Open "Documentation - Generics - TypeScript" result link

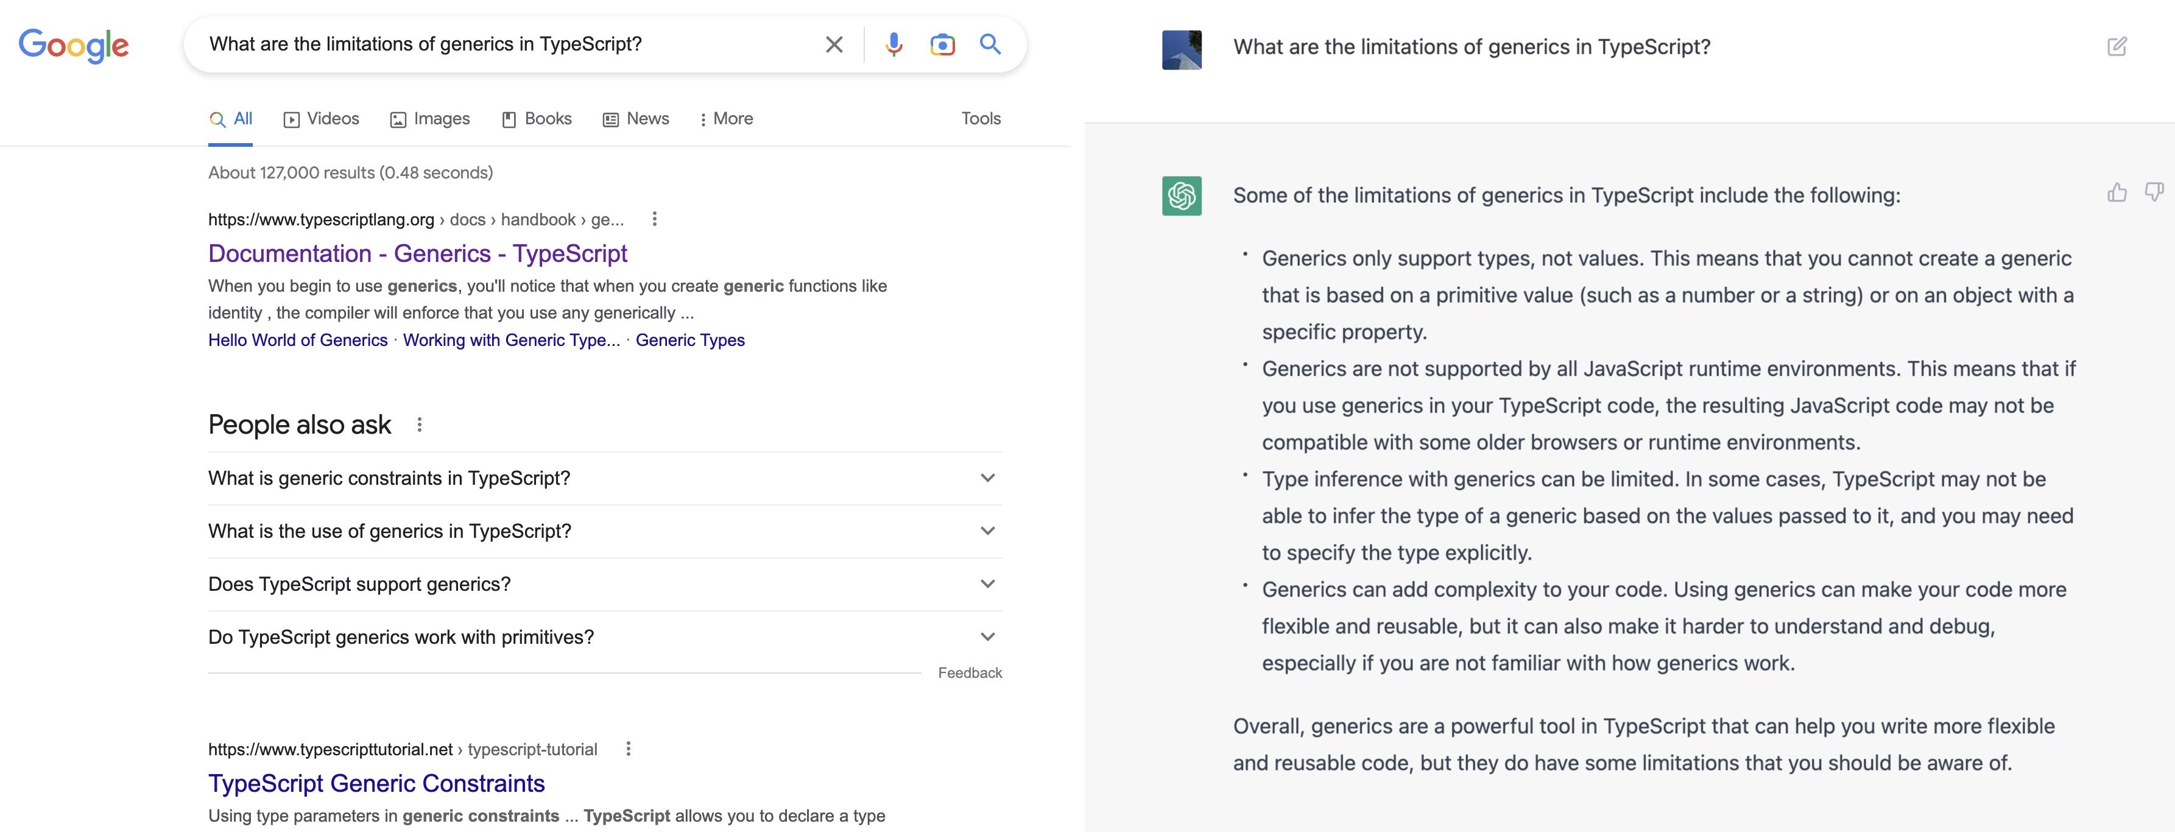coord(417,253)
